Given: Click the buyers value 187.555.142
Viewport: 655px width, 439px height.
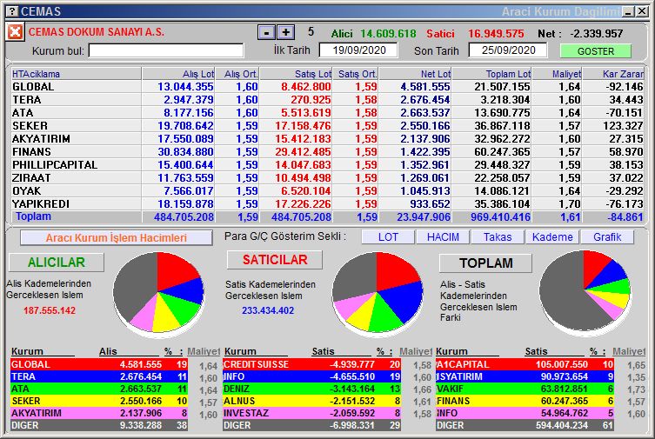Looking at the screenshot, I should pyautogui.click(x=50, y=310).
